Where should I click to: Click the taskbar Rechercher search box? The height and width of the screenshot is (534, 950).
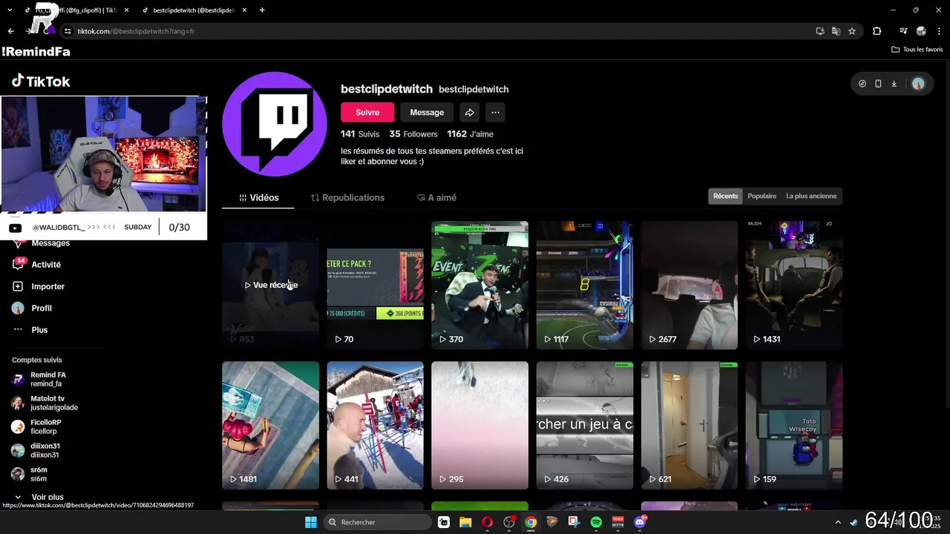378,522
